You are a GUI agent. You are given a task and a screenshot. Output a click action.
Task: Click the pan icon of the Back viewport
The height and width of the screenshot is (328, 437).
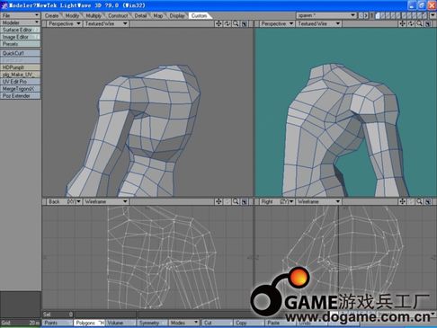tap(218, 201)
